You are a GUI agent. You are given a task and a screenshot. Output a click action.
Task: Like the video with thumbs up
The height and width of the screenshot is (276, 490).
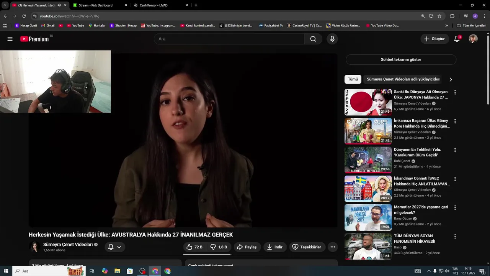click(194, 247)
